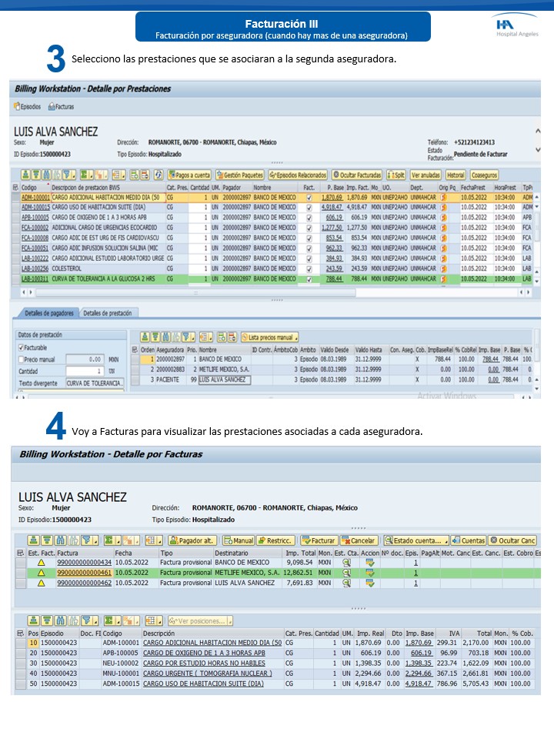Click the Accion icon for METLIFE invoice

click(370, 573)
